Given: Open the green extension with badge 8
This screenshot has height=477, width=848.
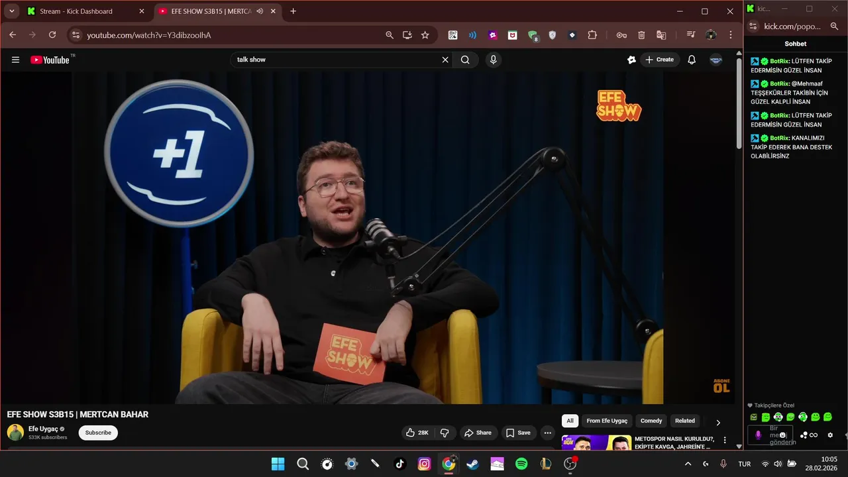Looking at the screenshot, I should [x=533, y=36].
